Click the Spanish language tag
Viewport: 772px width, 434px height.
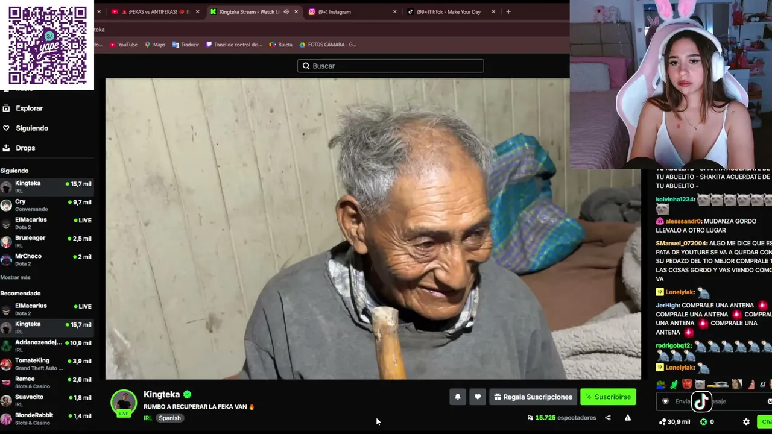click(x=169, y=418)
